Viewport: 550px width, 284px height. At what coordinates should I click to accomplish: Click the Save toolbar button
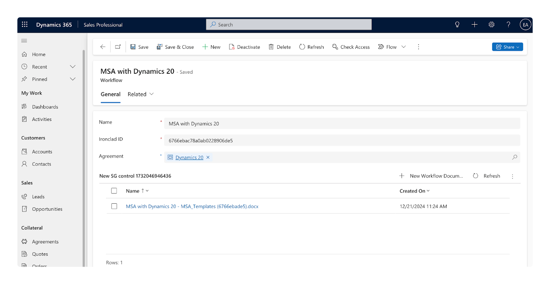(x=139, y=47)
